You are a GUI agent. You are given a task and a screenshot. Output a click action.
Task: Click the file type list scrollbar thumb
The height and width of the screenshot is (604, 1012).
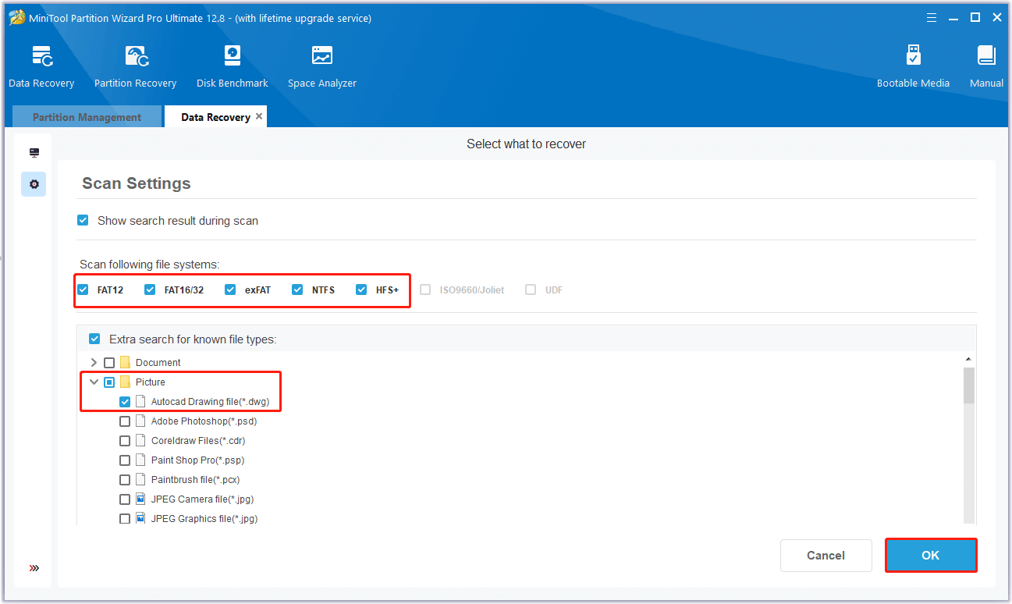point(969,385)
